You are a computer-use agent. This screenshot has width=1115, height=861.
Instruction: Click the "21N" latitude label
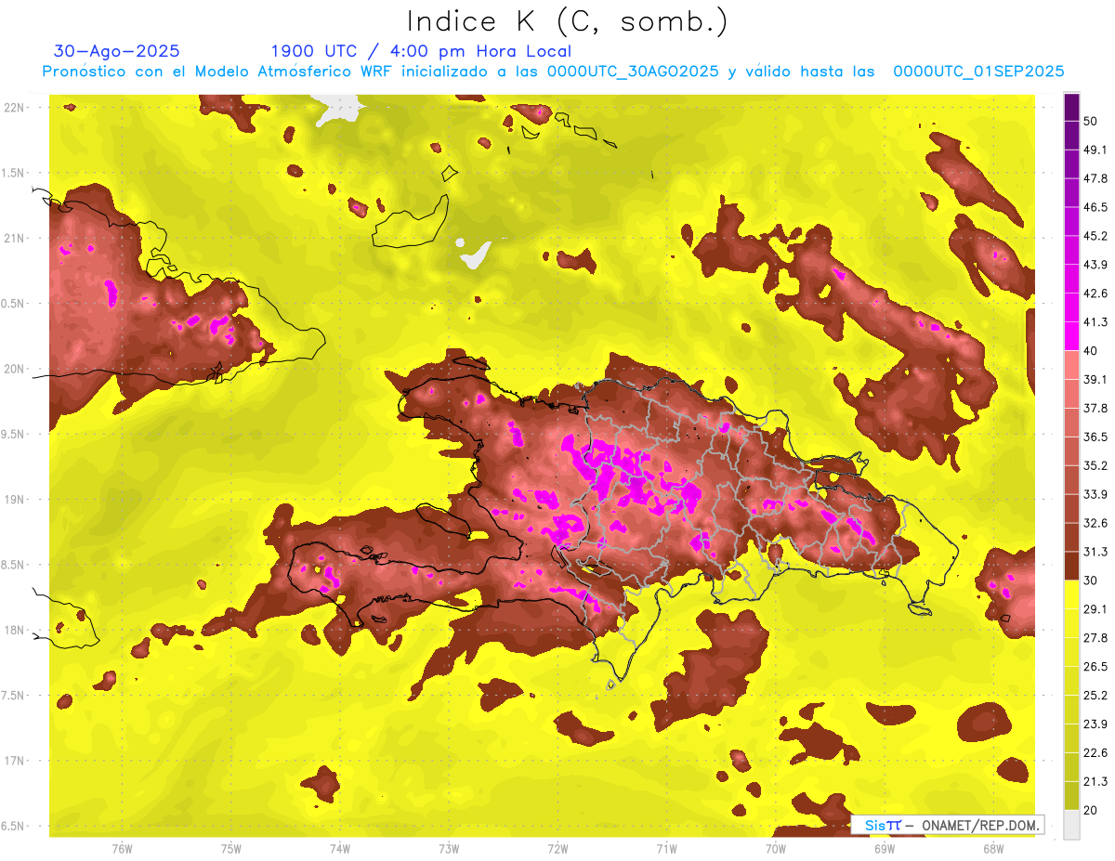14,238
